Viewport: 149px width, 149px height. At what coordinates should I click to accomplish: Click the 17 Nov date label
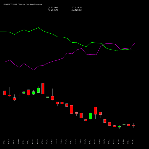click(x=71, y=142)
